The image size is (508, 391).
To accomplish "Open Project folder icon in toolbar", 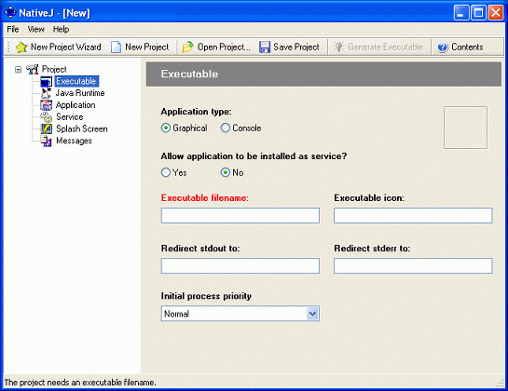I will (188, 47).
